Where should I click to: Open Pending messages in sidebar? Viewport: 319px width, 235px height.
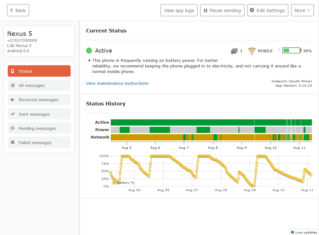39,128
